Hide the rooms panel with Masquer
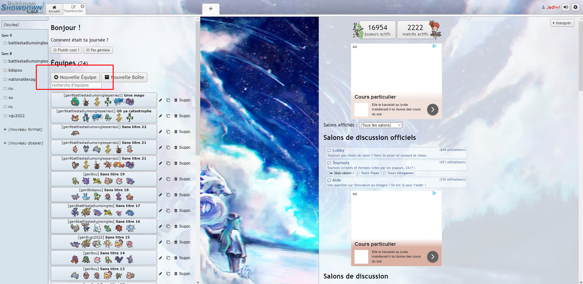 [x=562, y=23]
